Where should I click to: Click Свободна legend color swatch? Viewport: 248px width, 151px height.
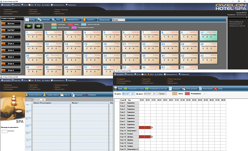pyautogui.click(x=54, y=24)
